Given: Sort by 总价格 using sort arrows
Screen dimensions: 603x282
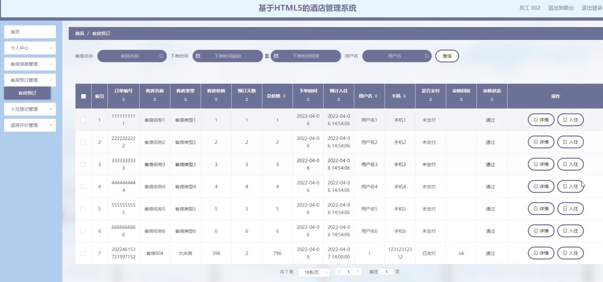Looking at the screenshot, I should point(284,96).
